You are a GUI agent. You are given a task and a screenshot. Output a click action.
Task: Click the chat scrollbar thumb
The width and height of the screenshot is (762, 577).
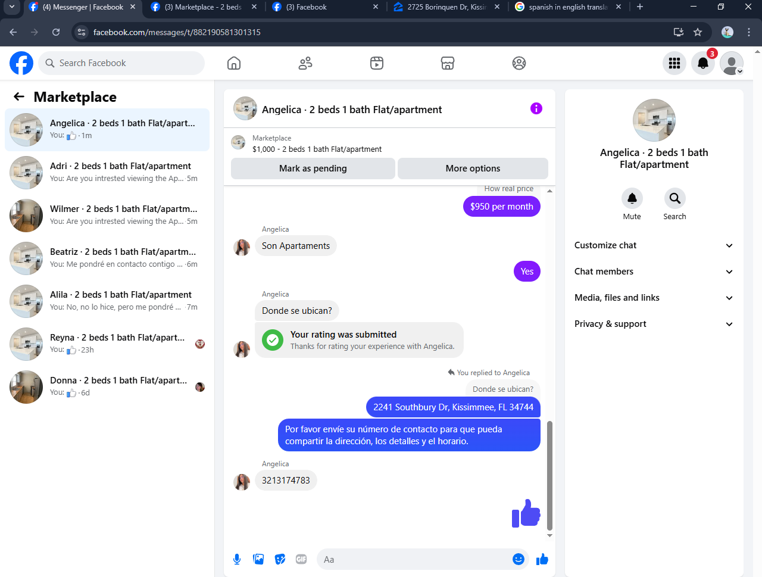click(x=549, y=475)
